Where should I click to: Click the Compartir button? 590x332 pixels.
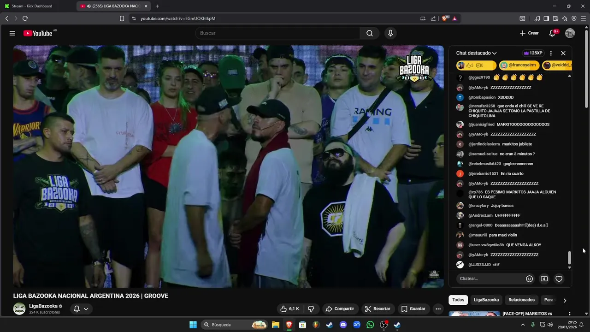click(340, 309)
